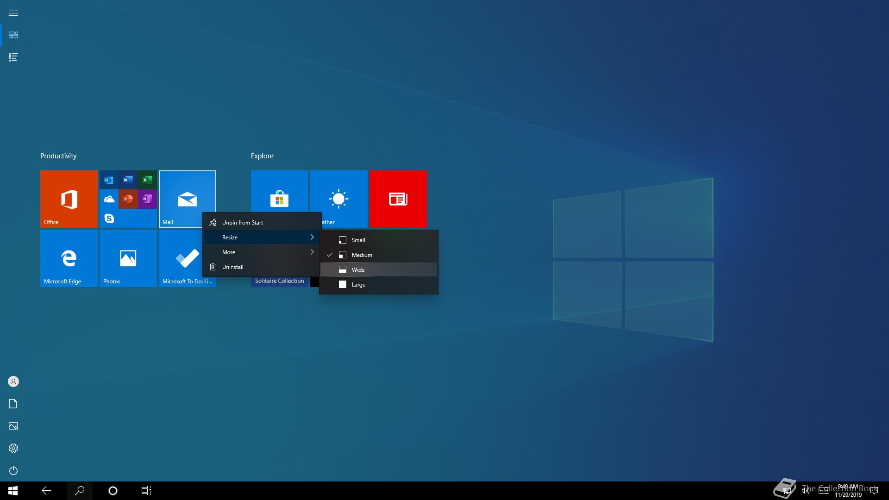
Task: Set tile size to Small
Action: tap(379, 240)
